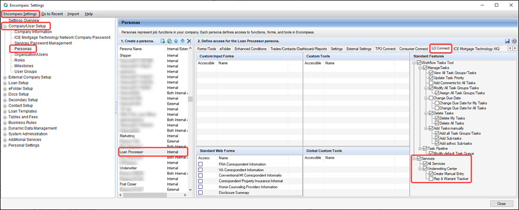Delete persona with the X icon

pos(189,40)
